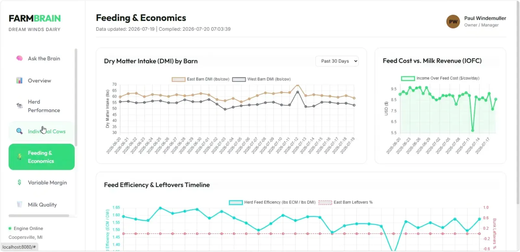Image resolution: width=520 pixels, height=252 pixels.
Task: Click the magnifier icon for Individual Cows
Action: point(19,131)
